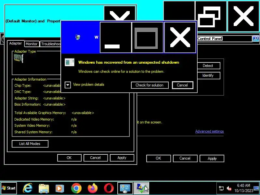Switch to the Adapter tab
Screen dimensions: 260x195
coord(16,44)
